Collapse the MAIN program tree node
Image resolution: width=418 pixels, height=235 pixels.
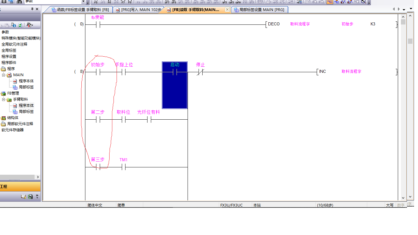[x=4, y=75]
